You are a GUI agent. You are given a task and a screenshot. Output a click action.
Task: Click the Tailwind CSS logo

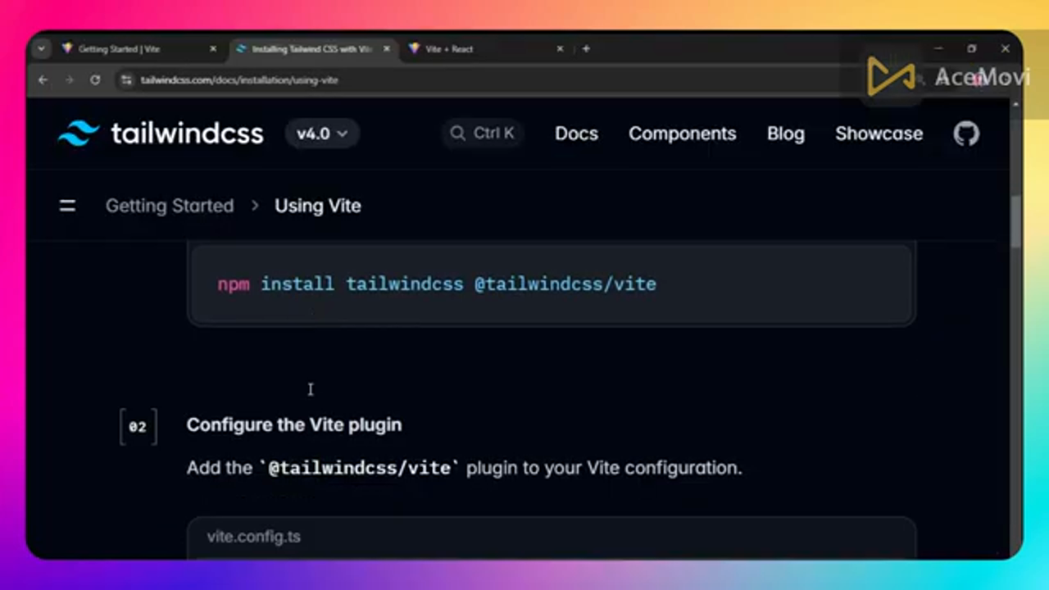pos(161,134)
